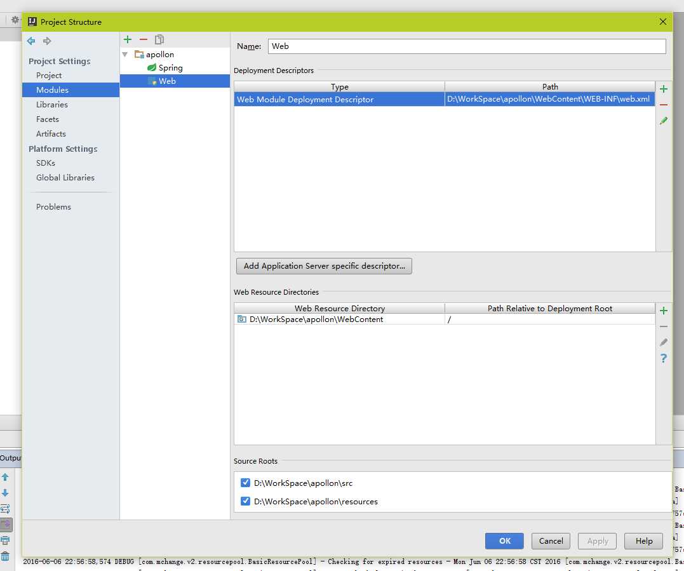This screenshot has height=571, width=684.
Task: Navigate back with the left arrow icon
Action: coord(31,41)
